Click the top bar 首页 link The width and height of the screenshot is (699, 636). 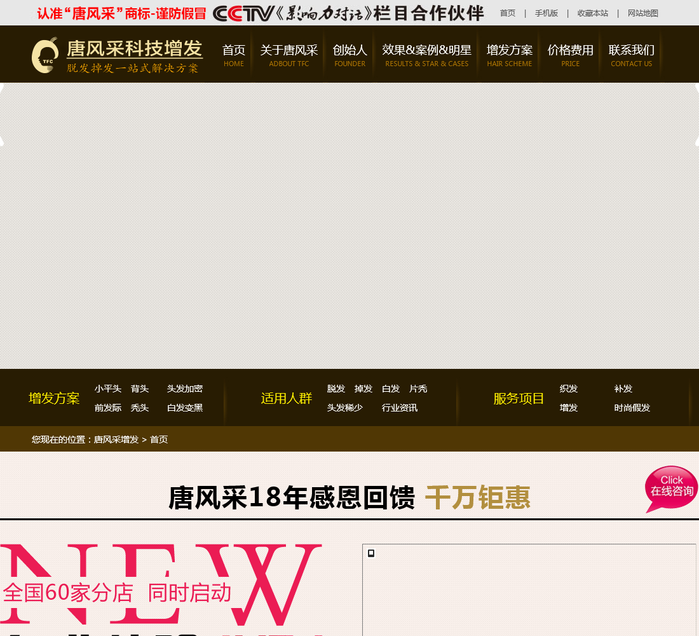(x=507, y=13)
